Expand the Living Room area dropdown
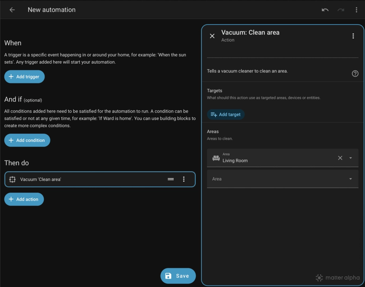Image resolution: width=365 pixels, height=287 pixels. coord(350,158)
